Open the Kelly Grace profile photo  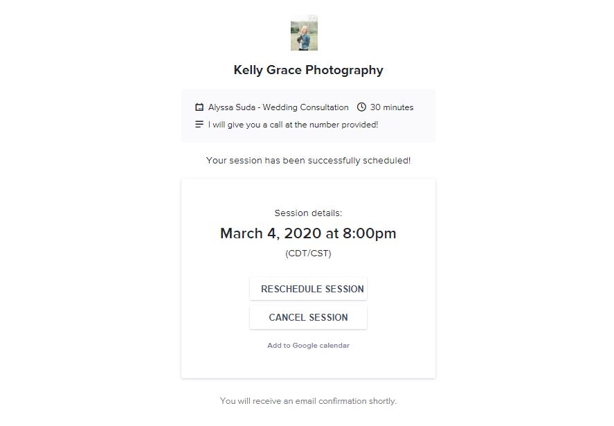click(305, 33)
